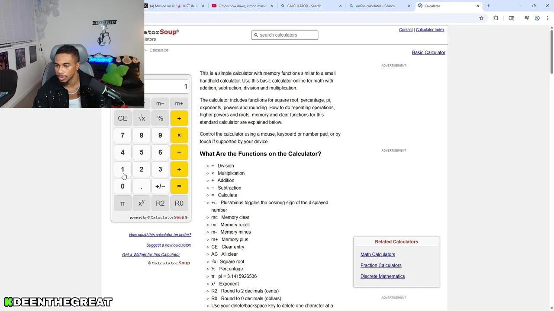Close the 'CALCULATOR - Search' tab
Viewport: 554px width, 311px height.
340,6
